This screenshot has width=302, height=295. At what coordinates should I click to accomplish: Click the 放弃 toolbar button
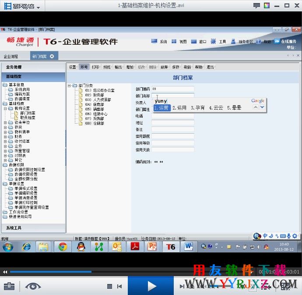tap(164, 67)
